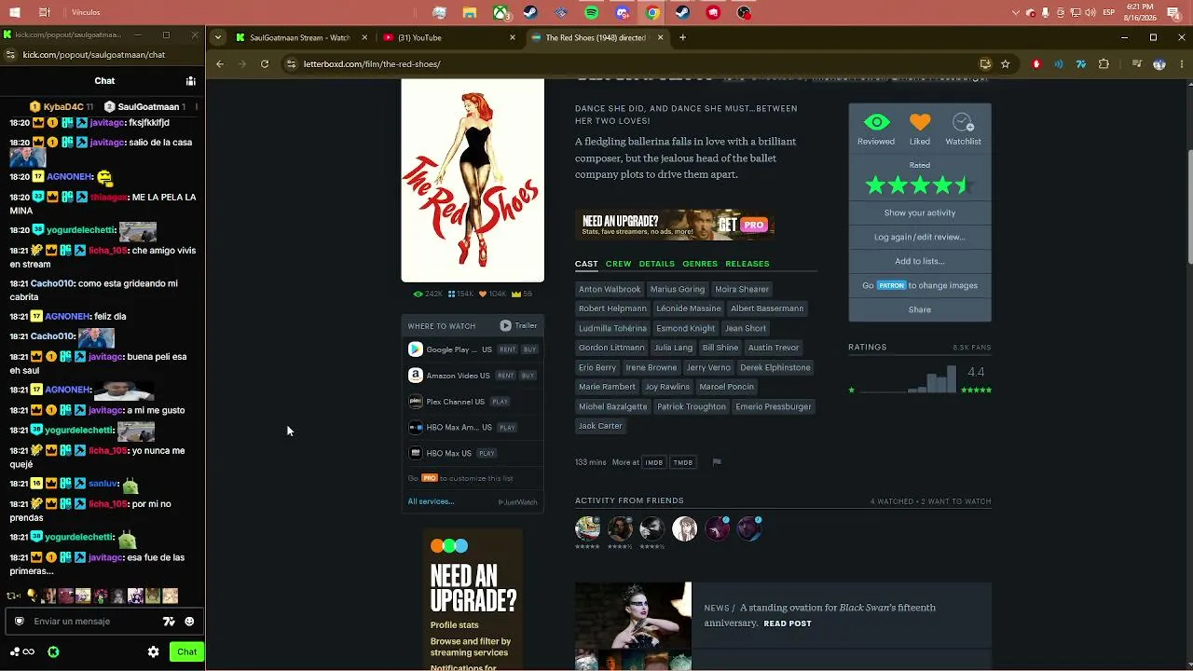Go back in the Letterboxd browser window
The height and width of the screenshot is (671, 1193).
(220, 64)
